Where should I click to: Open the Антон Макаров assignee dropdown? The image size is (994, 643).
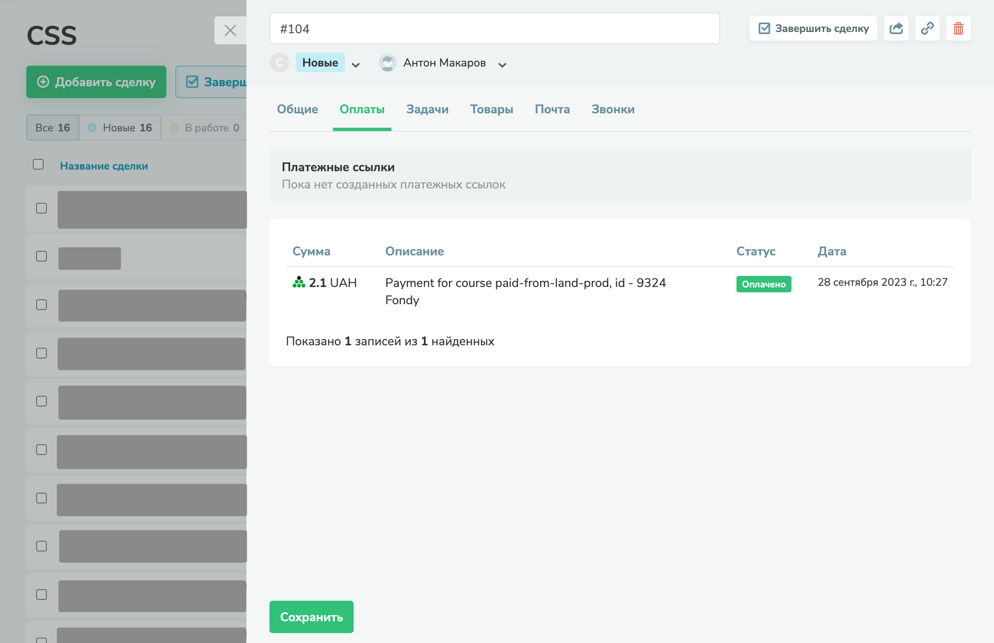pos(502,65)
